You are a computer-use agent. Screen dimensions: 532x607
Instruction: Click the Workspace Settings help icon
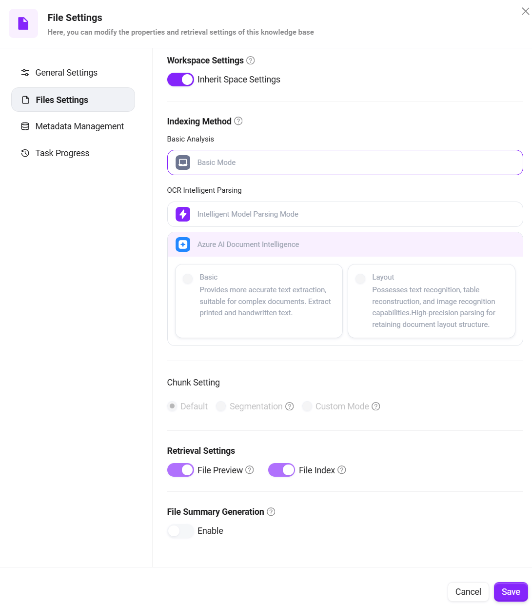[251, 61]
